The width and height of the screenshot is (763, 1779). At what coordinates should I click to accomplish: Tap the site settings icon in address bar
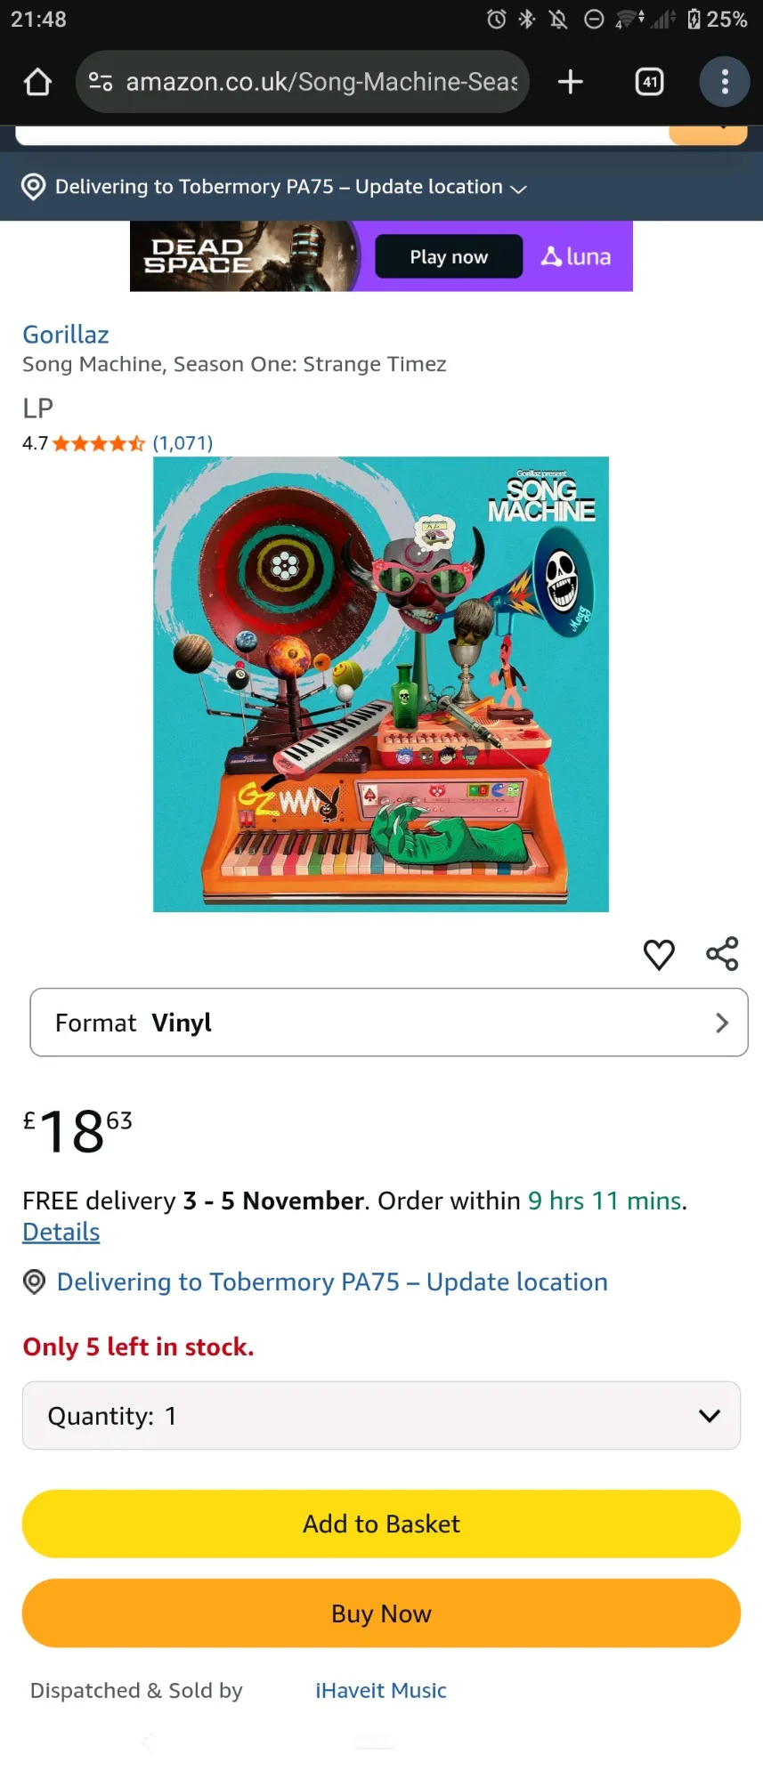pyautogui.click(x=101, y=82)
